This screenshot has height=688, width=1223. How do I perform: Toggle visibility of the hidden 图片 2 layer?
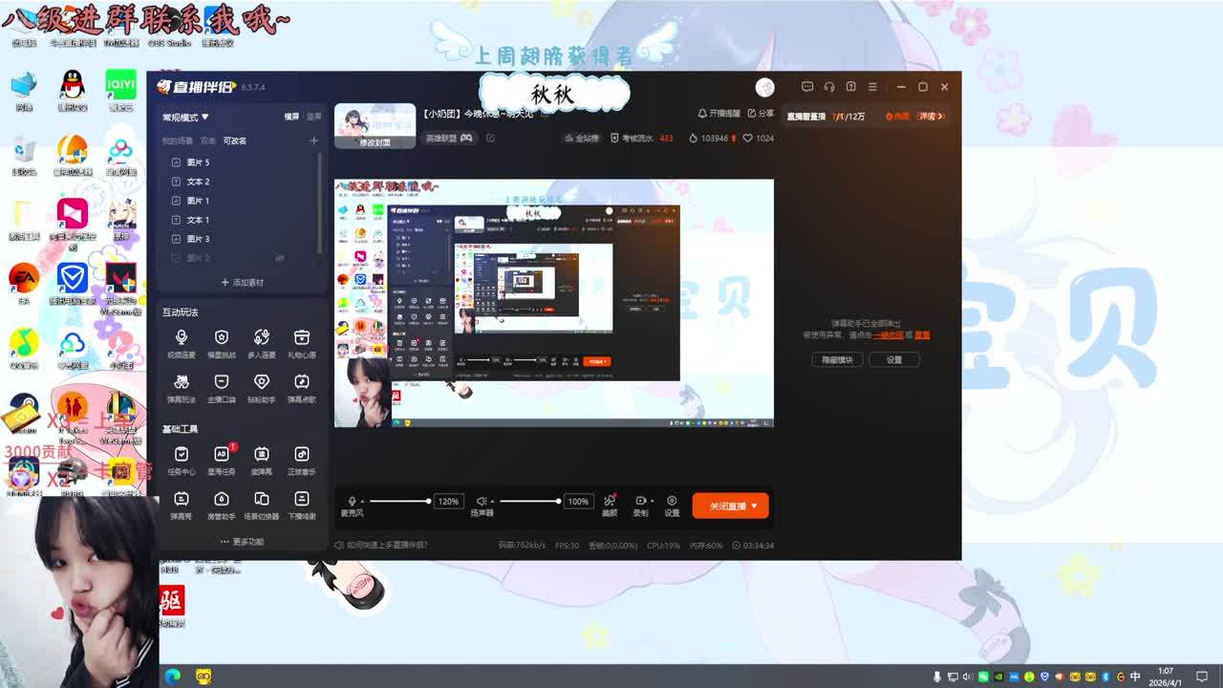click(x=280, y=258)
